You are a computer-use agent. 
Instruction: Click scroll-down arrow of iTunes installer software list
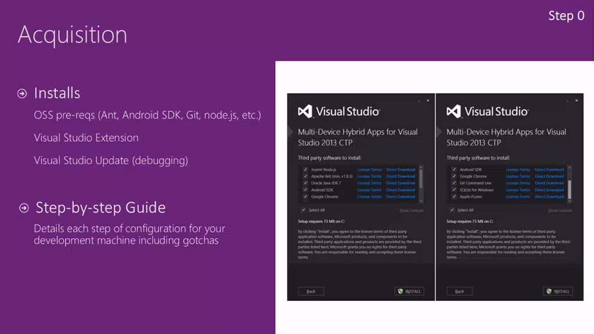point(570,202)
